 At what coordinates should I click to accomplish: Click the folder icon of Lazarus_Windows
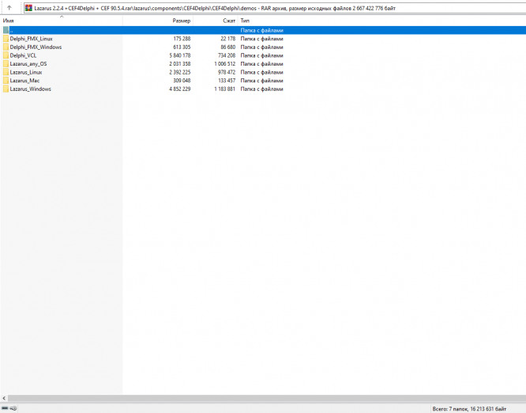(x=6, y=89)
